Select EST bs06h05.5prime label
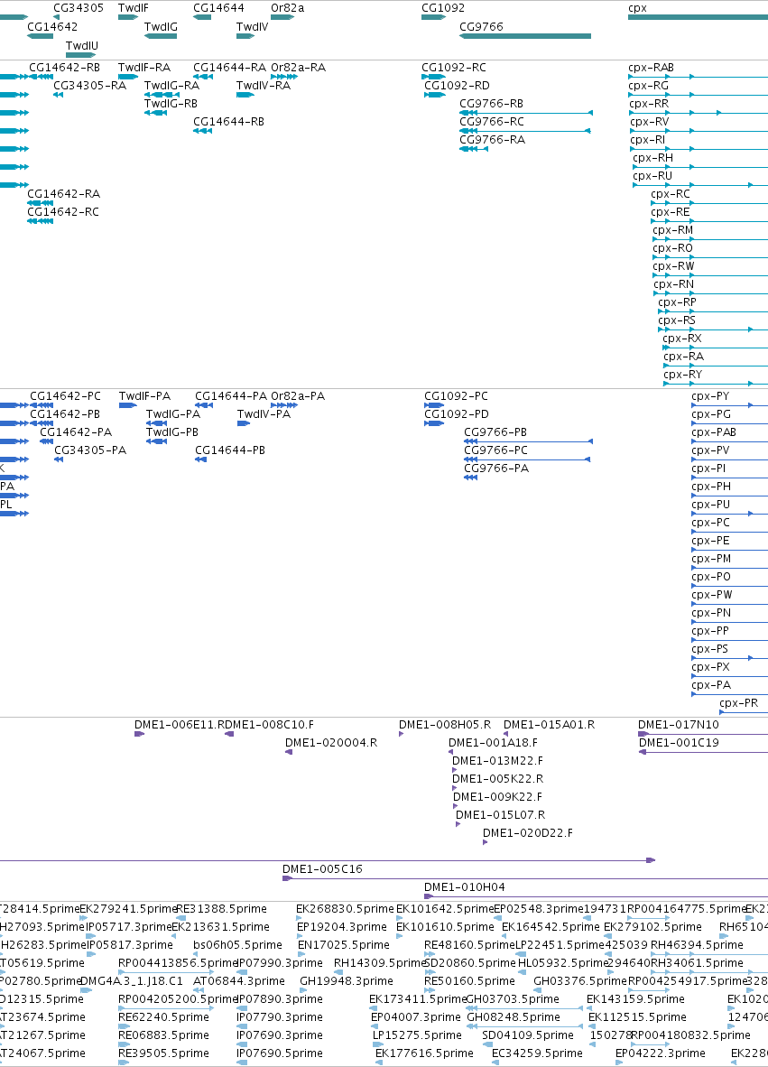This screenshot has width=768, height=1067. tap(237, 944)
